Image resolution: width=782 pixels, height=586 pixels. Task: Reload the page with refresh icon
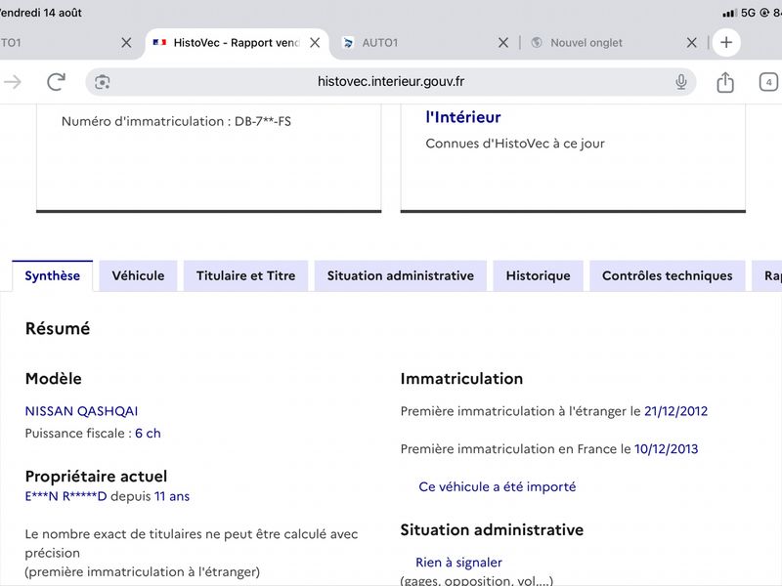[x=56, y=82]
